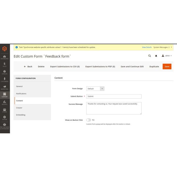Open the Dashboard sidebar icon

point(4,57)
